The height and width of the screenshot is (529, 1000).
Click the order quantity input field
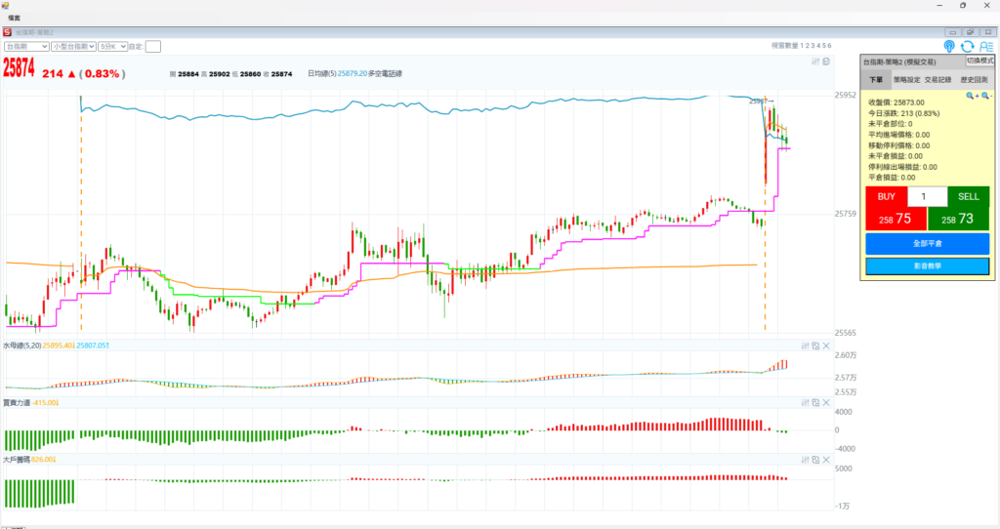click(927, 196)
